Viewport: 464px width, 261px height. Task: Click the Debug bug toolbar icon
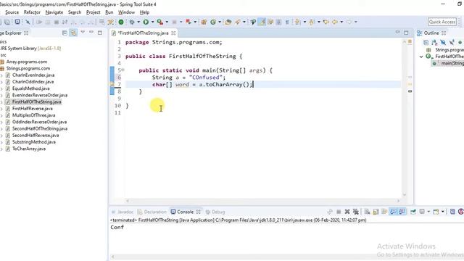(132, 22)
